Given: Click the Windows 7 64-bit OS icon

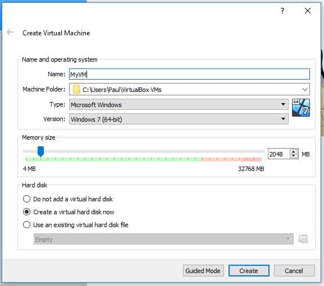Looking at the screenshot, I should pyautogui.click(x=300, y=108).
